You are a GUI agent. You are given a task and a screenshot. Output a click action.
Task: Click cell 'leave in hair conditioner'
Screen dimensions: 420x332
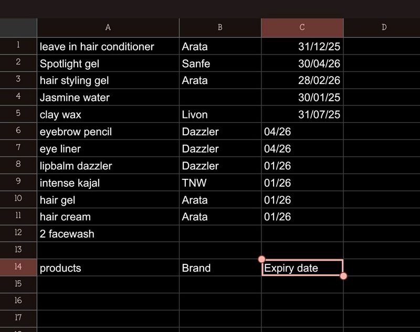(108, 46)
